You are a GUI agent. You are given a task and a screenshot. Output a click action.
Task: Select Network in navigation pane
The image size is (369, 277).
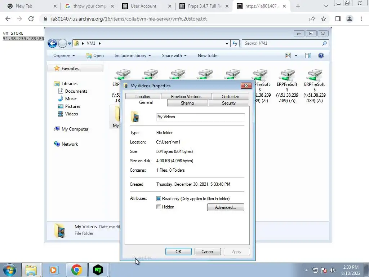(x=70, y=144)
